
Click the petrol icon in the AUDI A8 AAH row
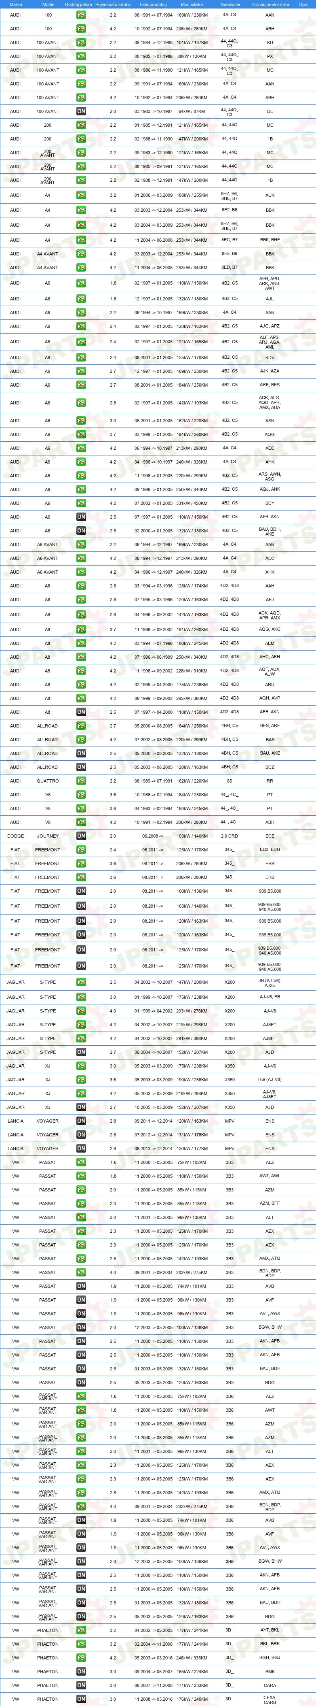coord(81,585)
